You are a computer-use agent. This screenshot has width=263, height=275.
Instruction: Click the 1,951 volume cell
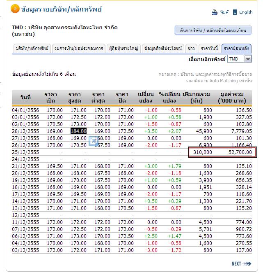[206, 187]
